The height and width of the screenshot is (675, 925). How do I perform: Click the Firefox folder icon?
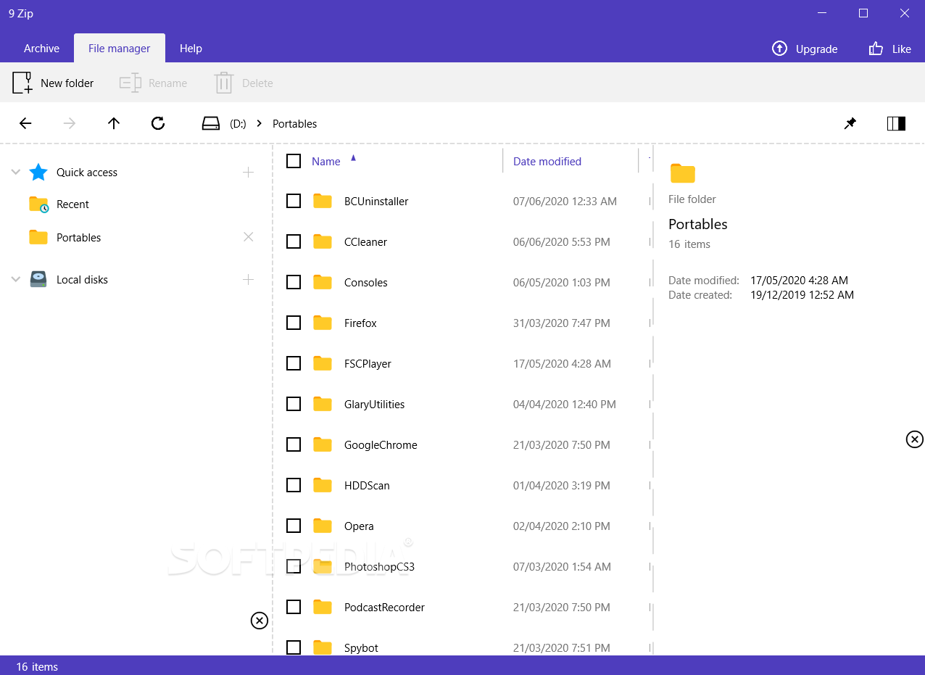(323, 323)
